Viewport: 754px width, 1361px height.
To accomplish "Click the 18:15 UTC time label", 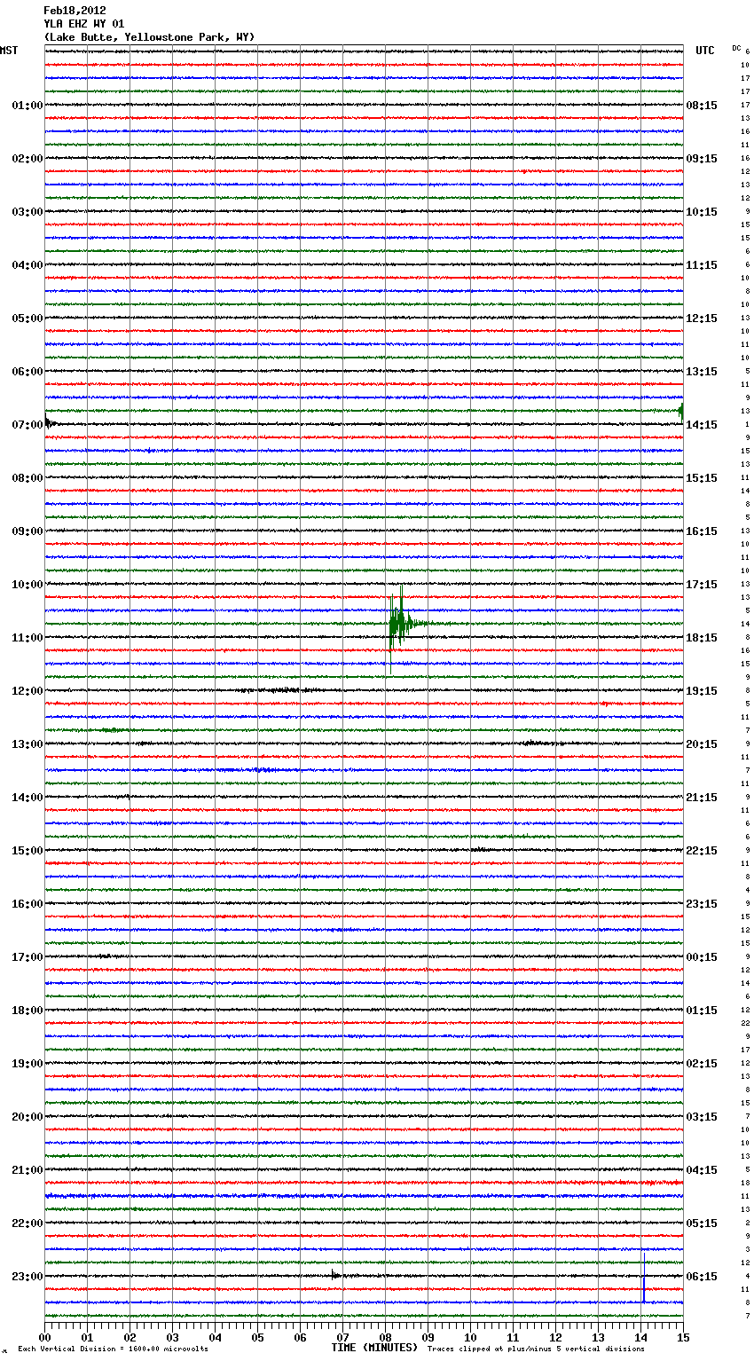I will pos(702,638).
